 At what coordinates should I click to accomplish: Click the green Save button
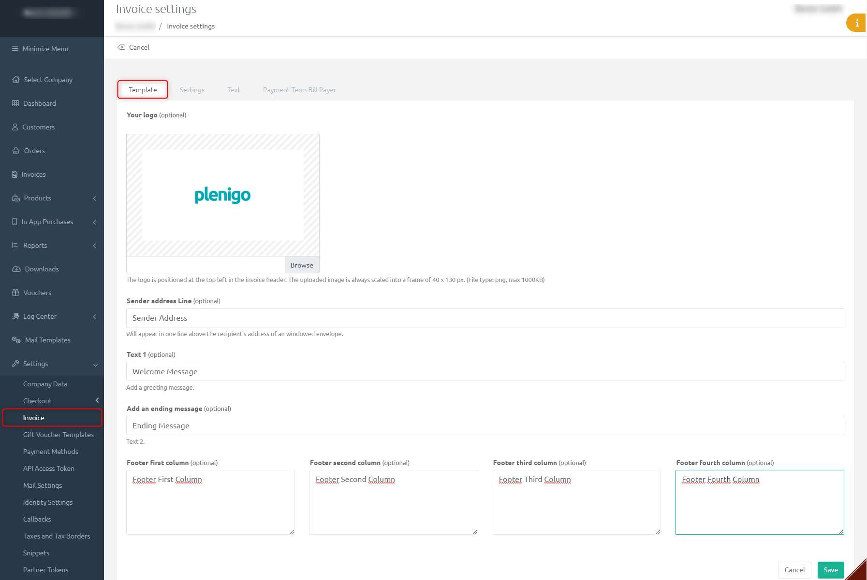[x=830, y=570]
